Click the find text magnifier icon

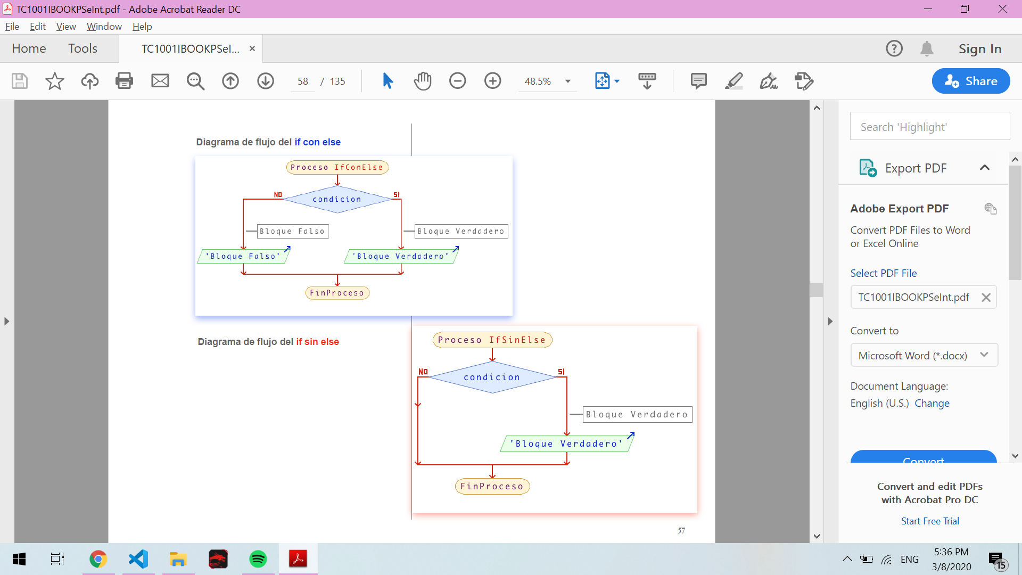[195, 81]
